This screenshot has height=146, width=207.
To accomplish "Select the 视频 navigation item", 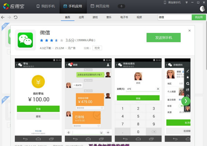I will point(139,17).
